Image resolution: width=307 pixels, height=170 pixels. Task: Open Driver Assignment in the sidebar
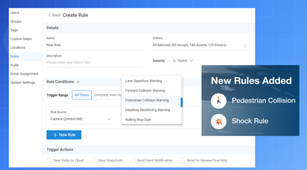24,74
